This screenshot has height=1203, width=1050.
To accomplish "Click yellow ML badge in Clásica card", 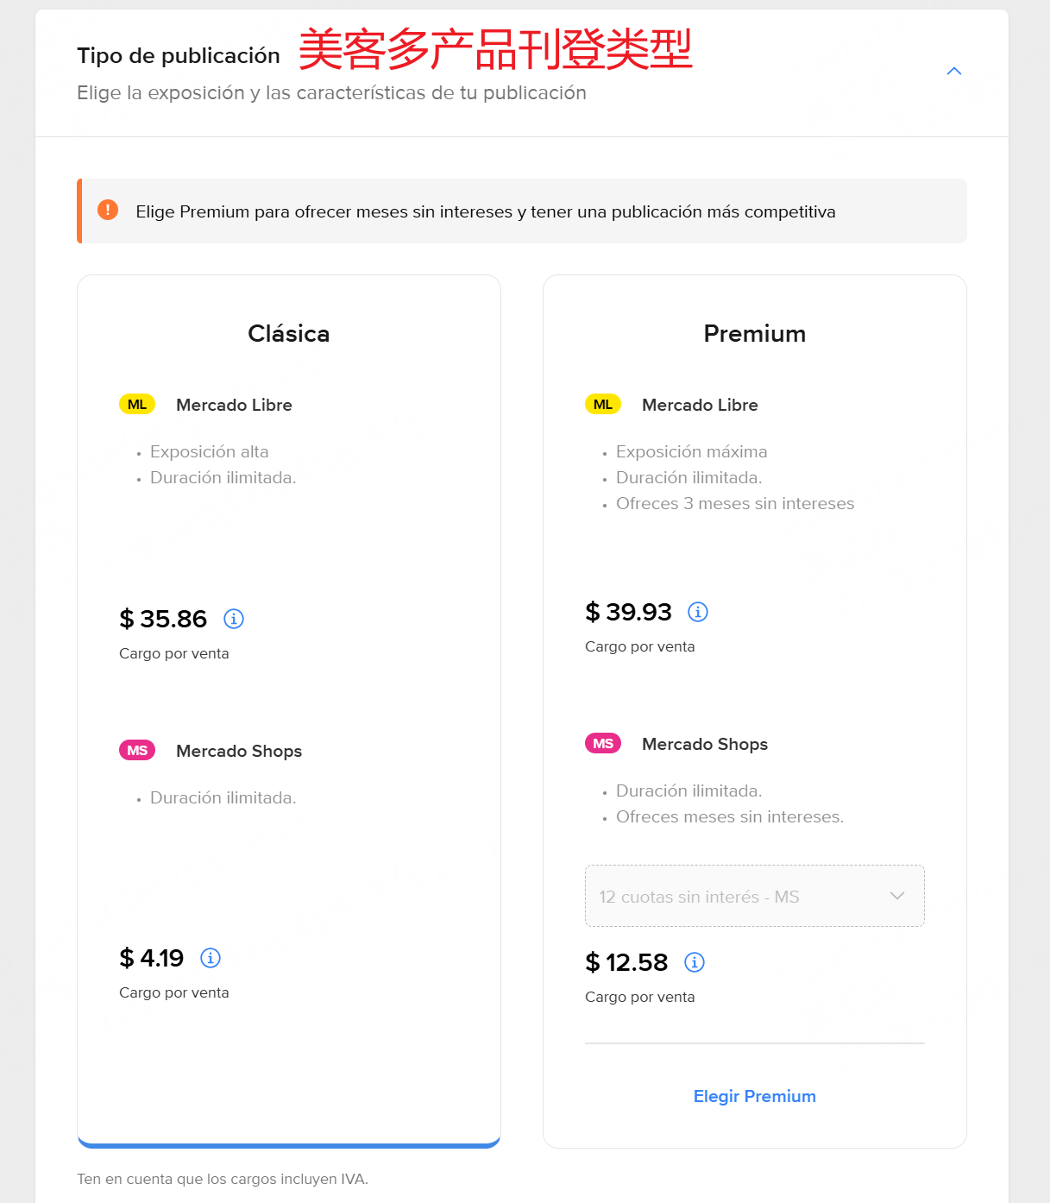I will pos(137,405).
